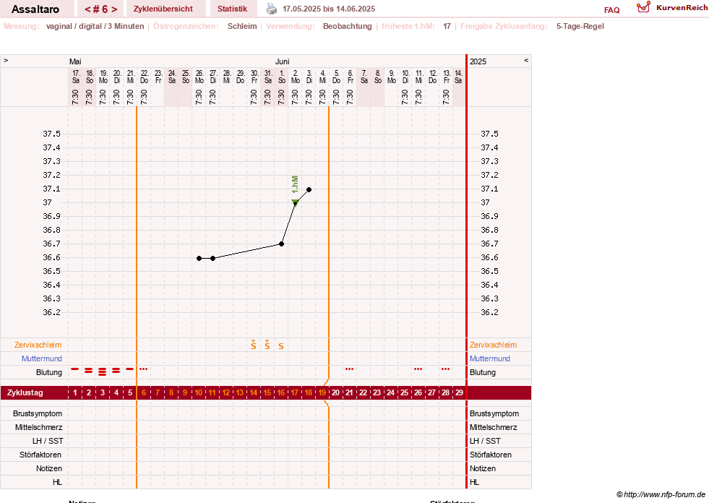Click spotting dots on cycle day 6
The image size is (709, 503).
coord(144,369)
